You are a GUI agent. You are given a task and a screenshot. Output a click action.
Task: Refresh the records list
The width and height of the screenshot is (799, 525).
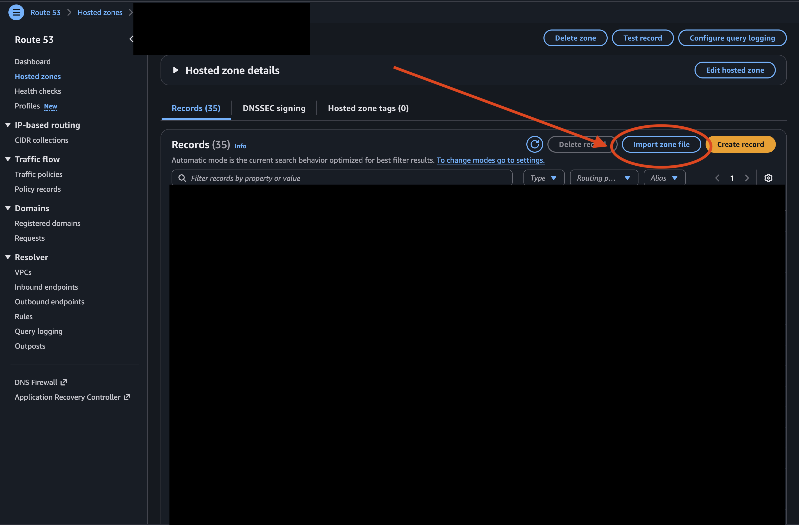pos(535,144)
